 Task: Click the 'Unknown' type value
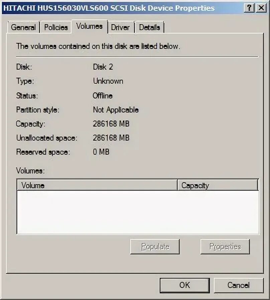click(x=108, y=81)
